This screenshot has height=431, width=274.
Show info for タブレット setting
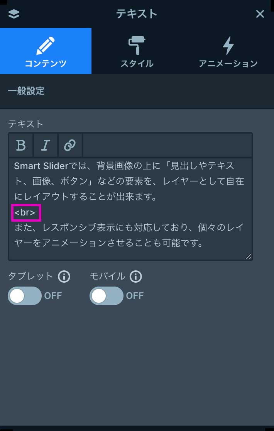click(x=64, y=277)
